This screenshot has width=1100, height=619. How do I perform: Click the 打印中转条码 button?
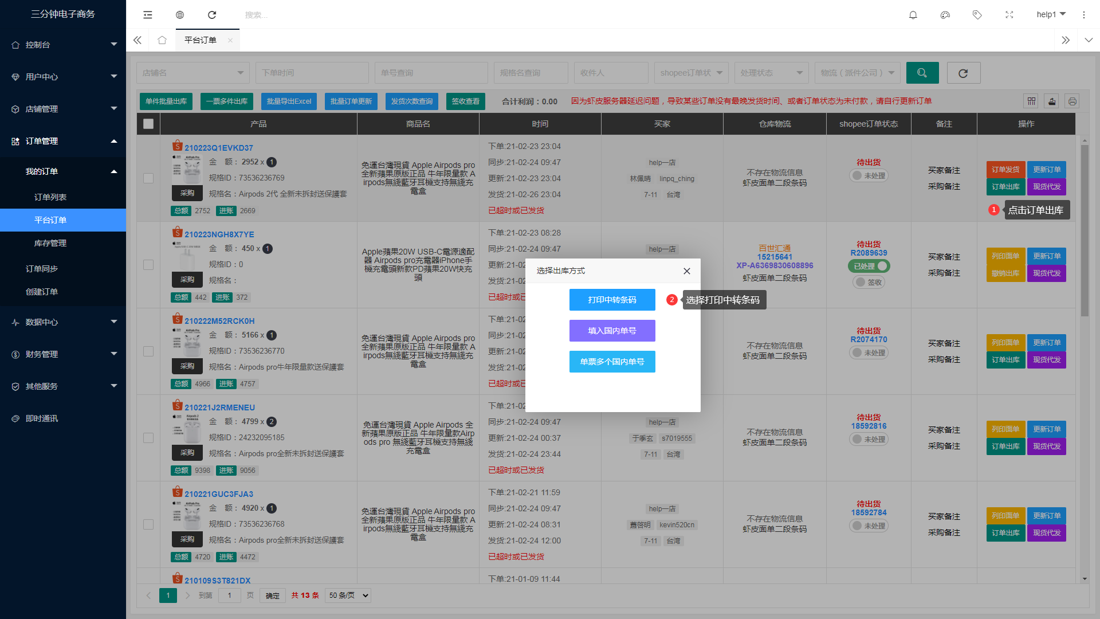[x=612, y=300]
